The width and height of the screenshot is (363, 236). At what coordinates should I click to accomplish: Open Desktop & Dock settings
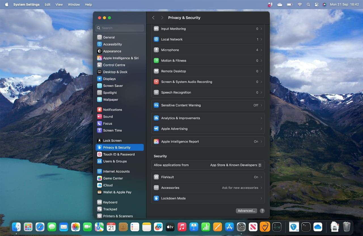point(120,72)
